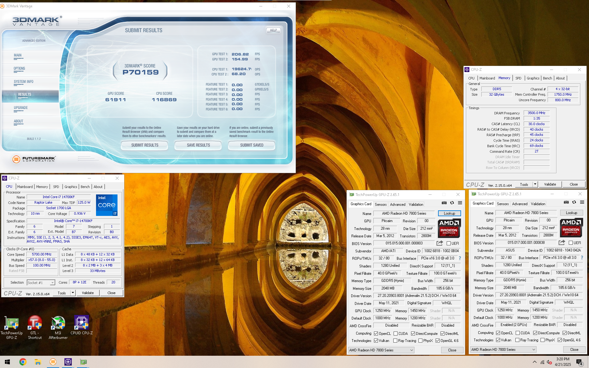Open GPU selector dropdown in left GPU-Z
Viewport: 589px width, 368px height.
[x=381, y=350]
